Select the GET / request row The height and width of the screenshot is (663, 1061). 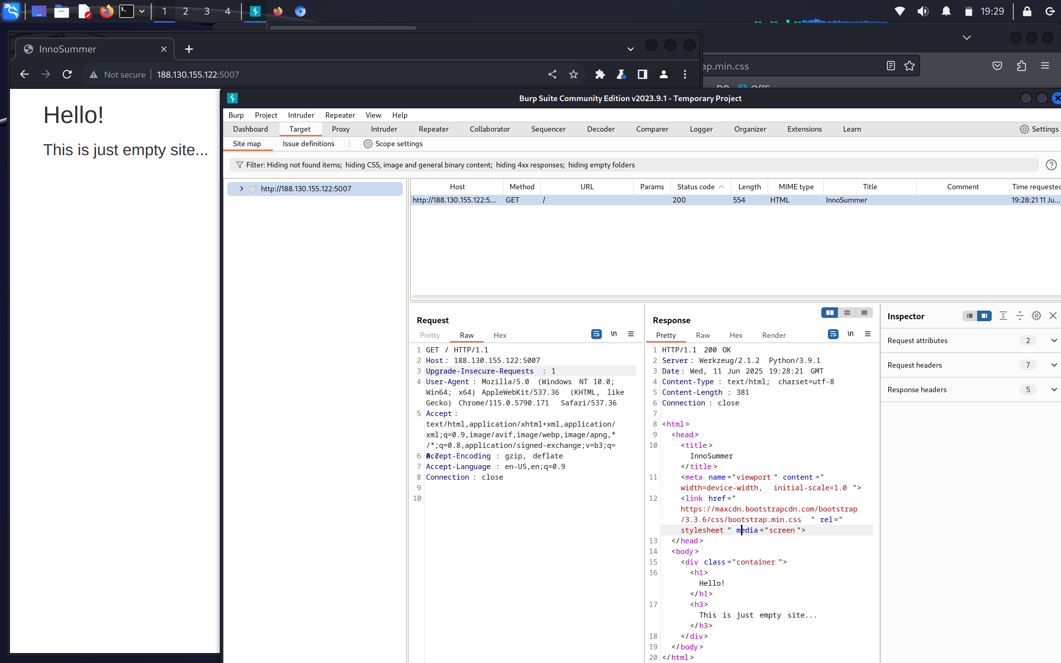736,200
